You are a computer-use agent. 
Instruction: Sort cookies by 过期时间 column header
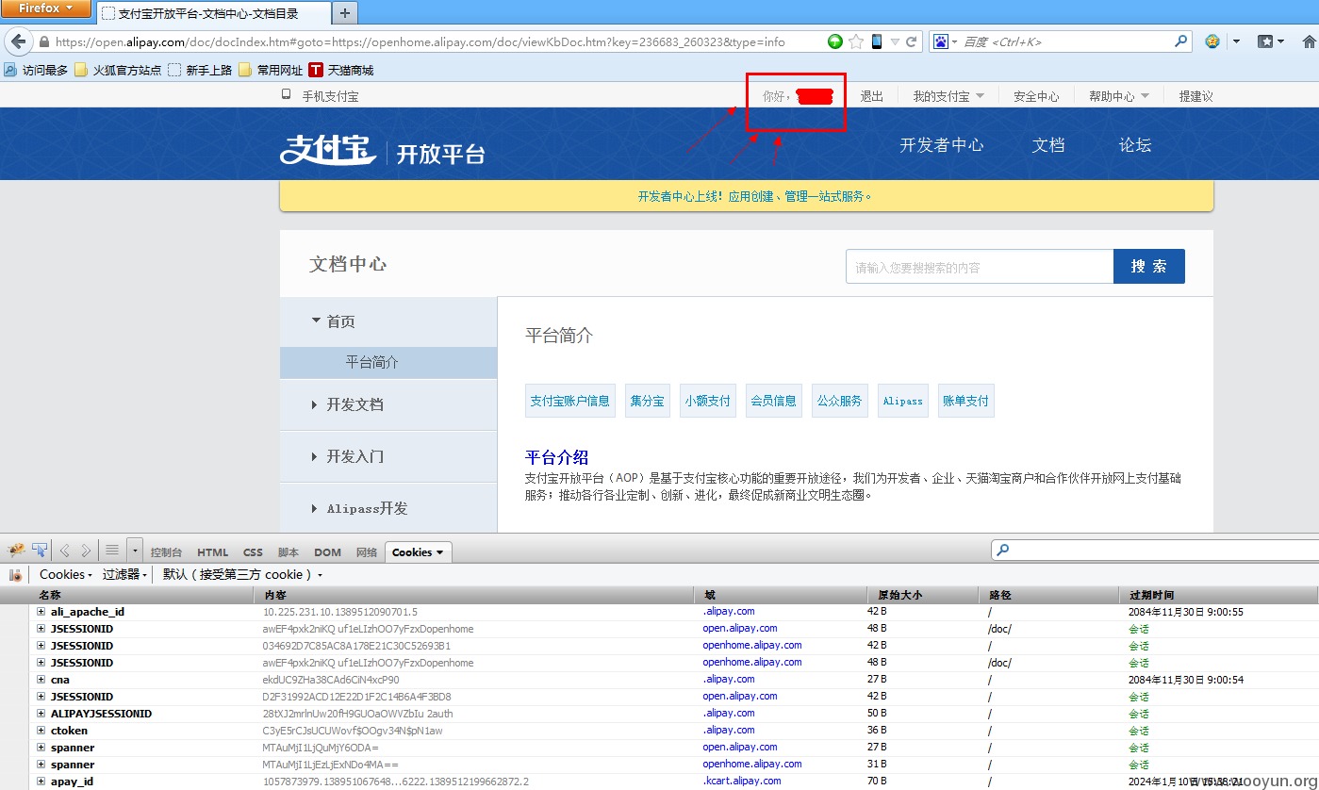pyautogui.click(x=1219, y=595)
